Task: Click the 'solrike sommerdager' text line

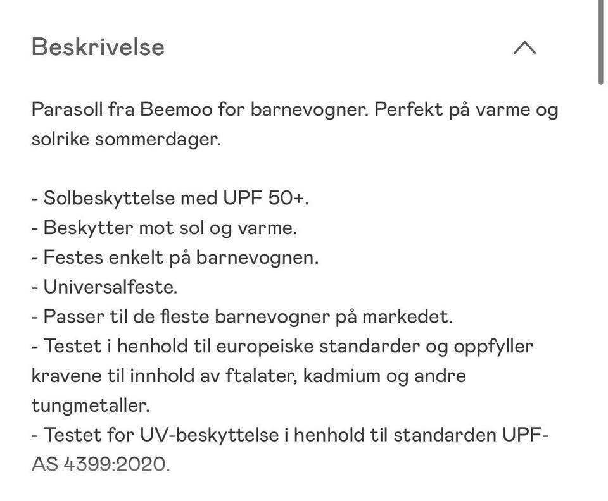Action: tap(126, 139)
